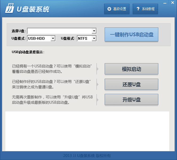Viewport: 177px width, 160px height.
Task: Expand the 选择U盘 drive dropdown arrow
Action: point(94,31)
